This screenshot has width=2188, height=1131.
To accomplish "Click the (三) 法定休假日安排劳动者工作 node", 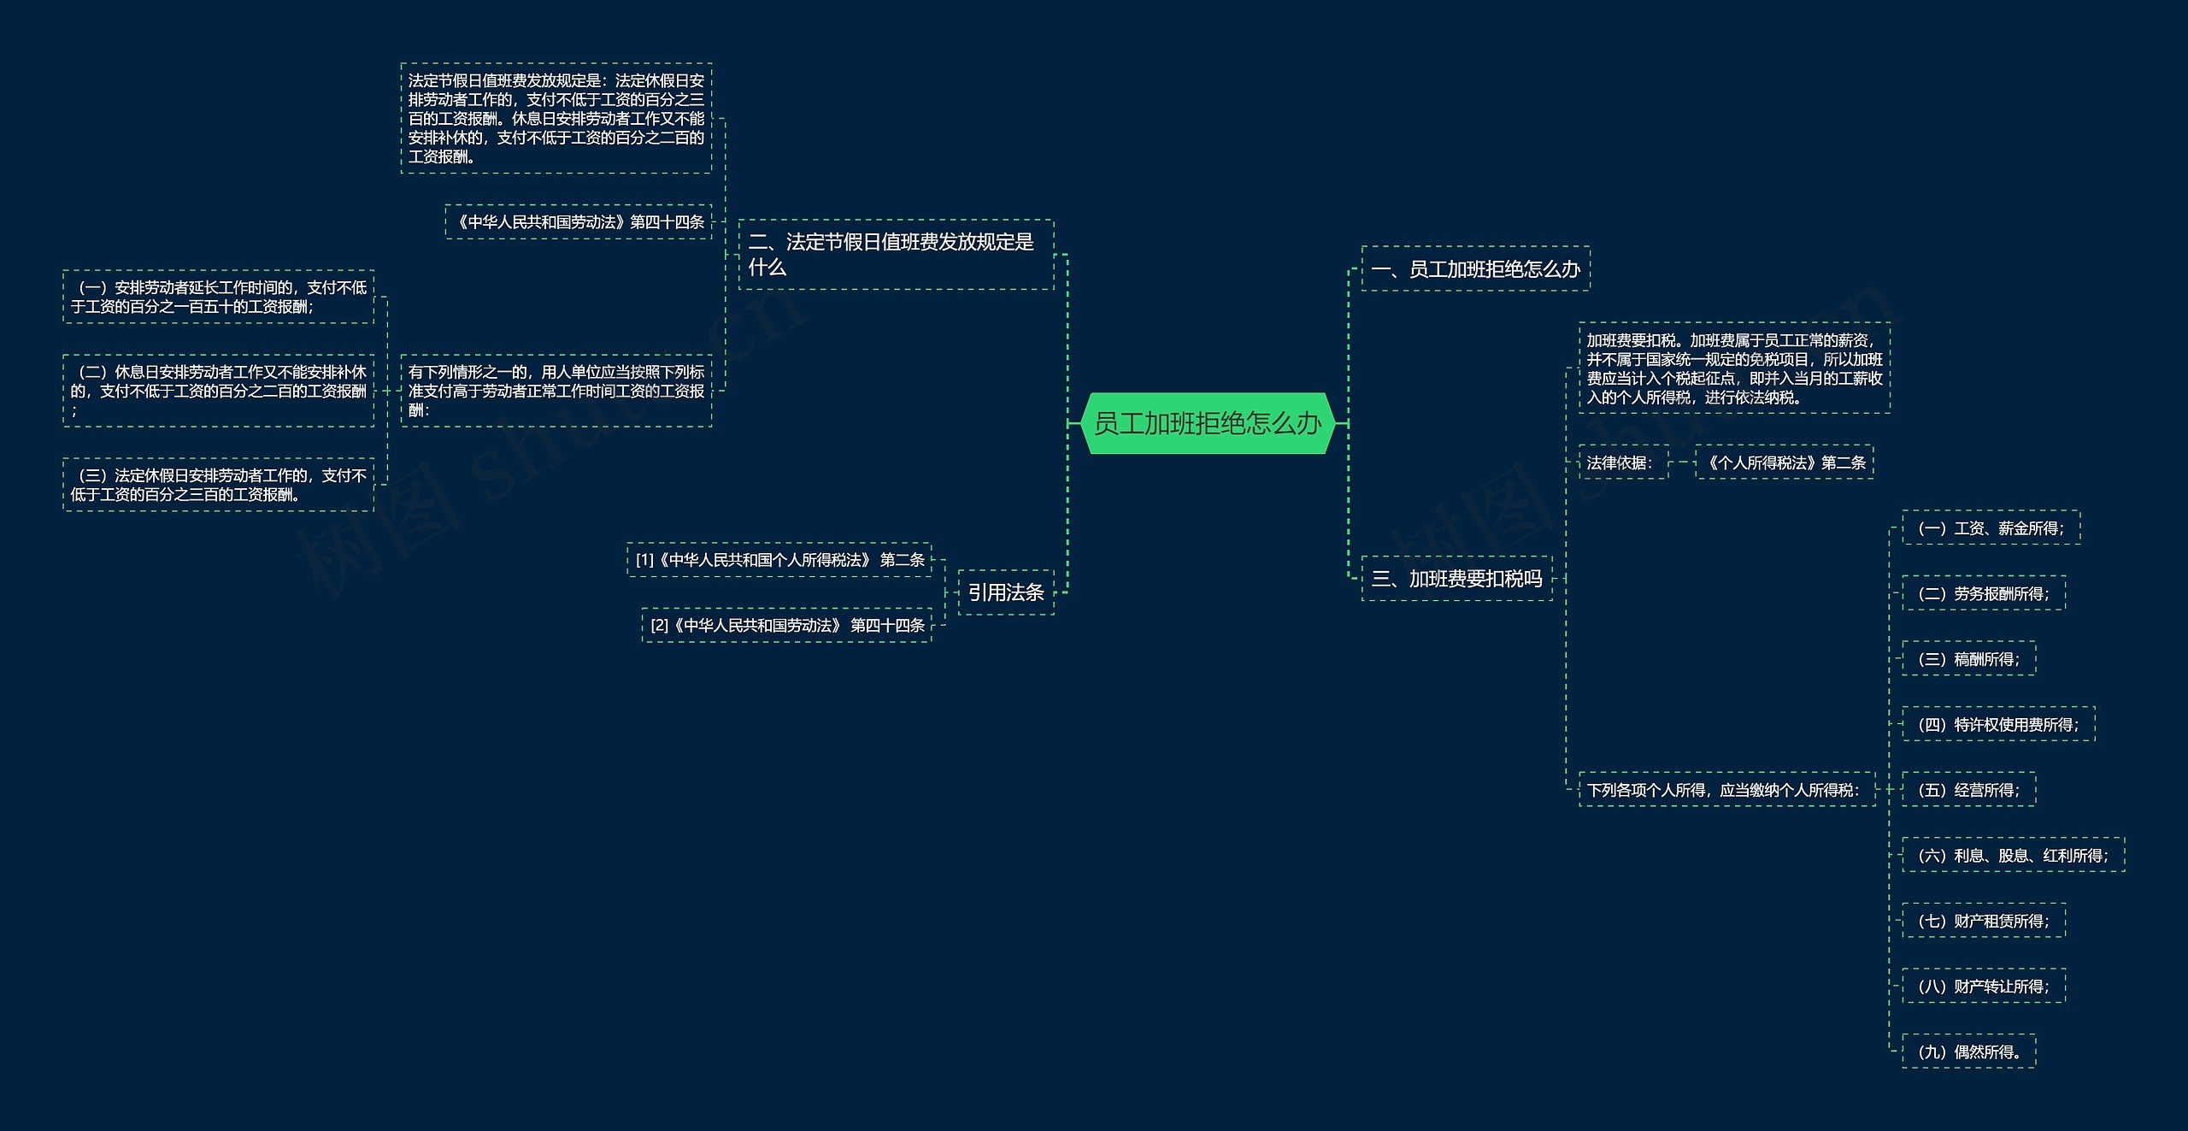I will coord(218,485).
